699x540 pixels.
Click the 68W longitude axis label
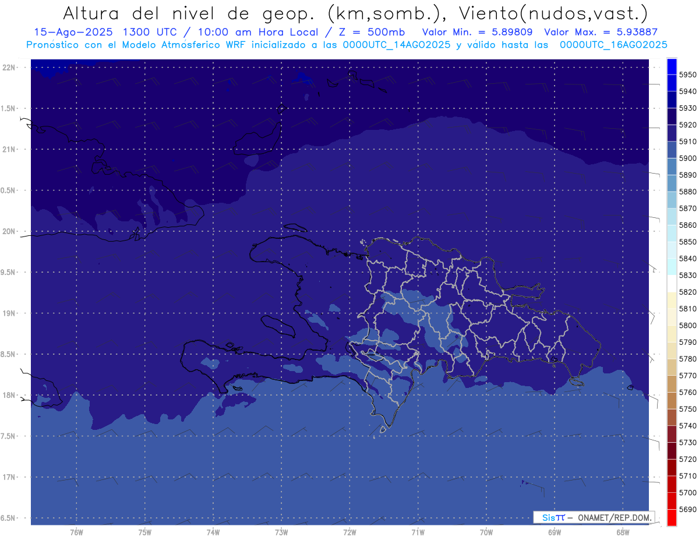click(622, 532)
